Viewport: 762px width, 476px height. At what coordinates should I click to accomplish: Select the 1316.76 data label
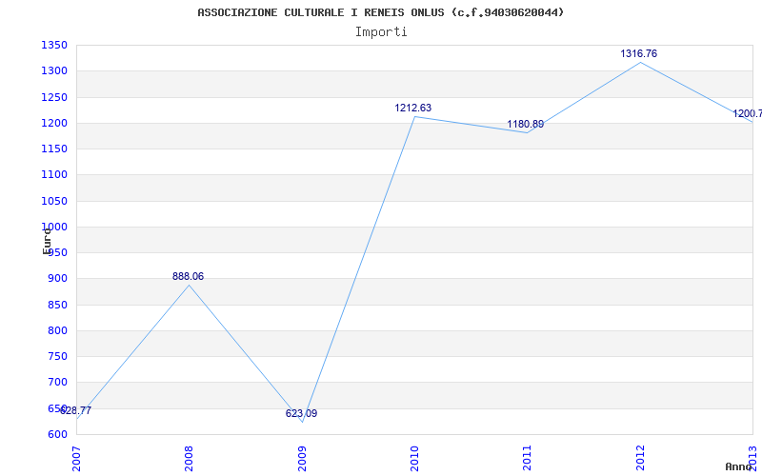pos(638,54)
